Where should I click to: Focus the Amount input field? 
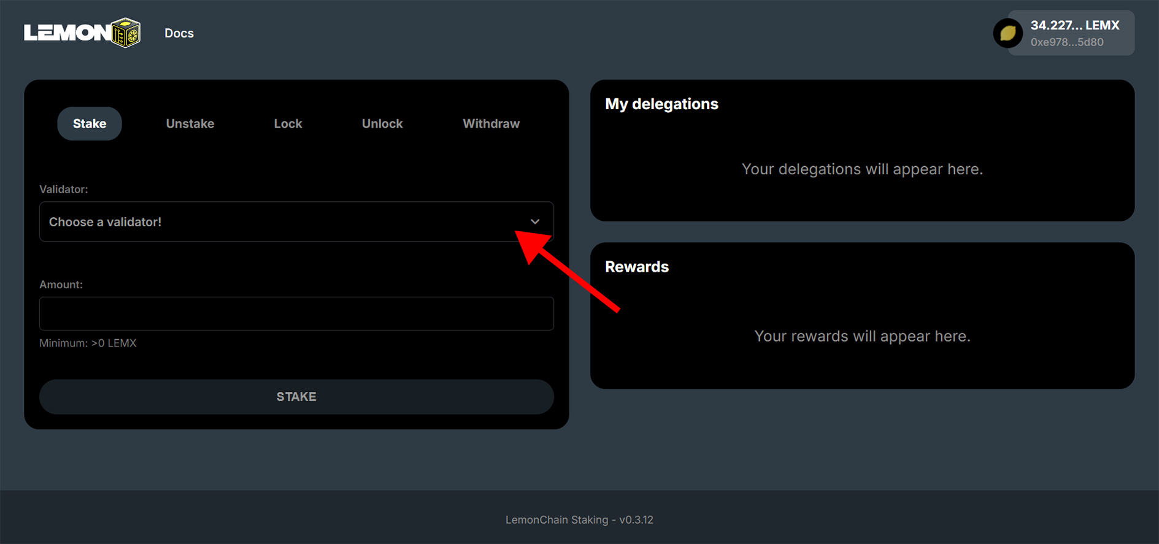[296, 313]
